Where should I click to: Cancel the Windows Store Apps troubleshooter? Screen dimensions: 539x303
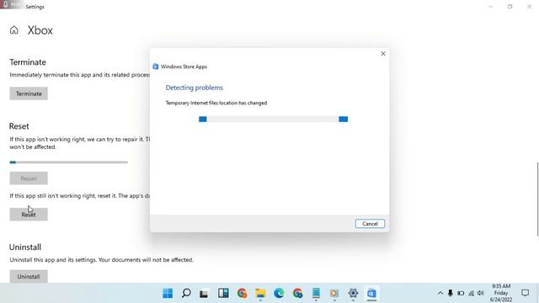click(370, 224)
